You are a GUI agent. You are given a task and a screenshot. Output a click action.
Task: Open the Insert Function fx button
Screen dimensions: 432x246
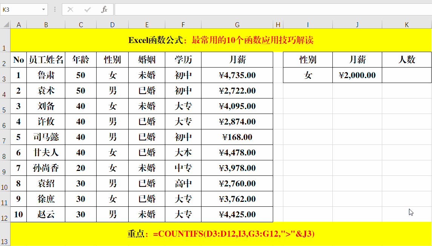pyautogui.click(x=104, y=10)
